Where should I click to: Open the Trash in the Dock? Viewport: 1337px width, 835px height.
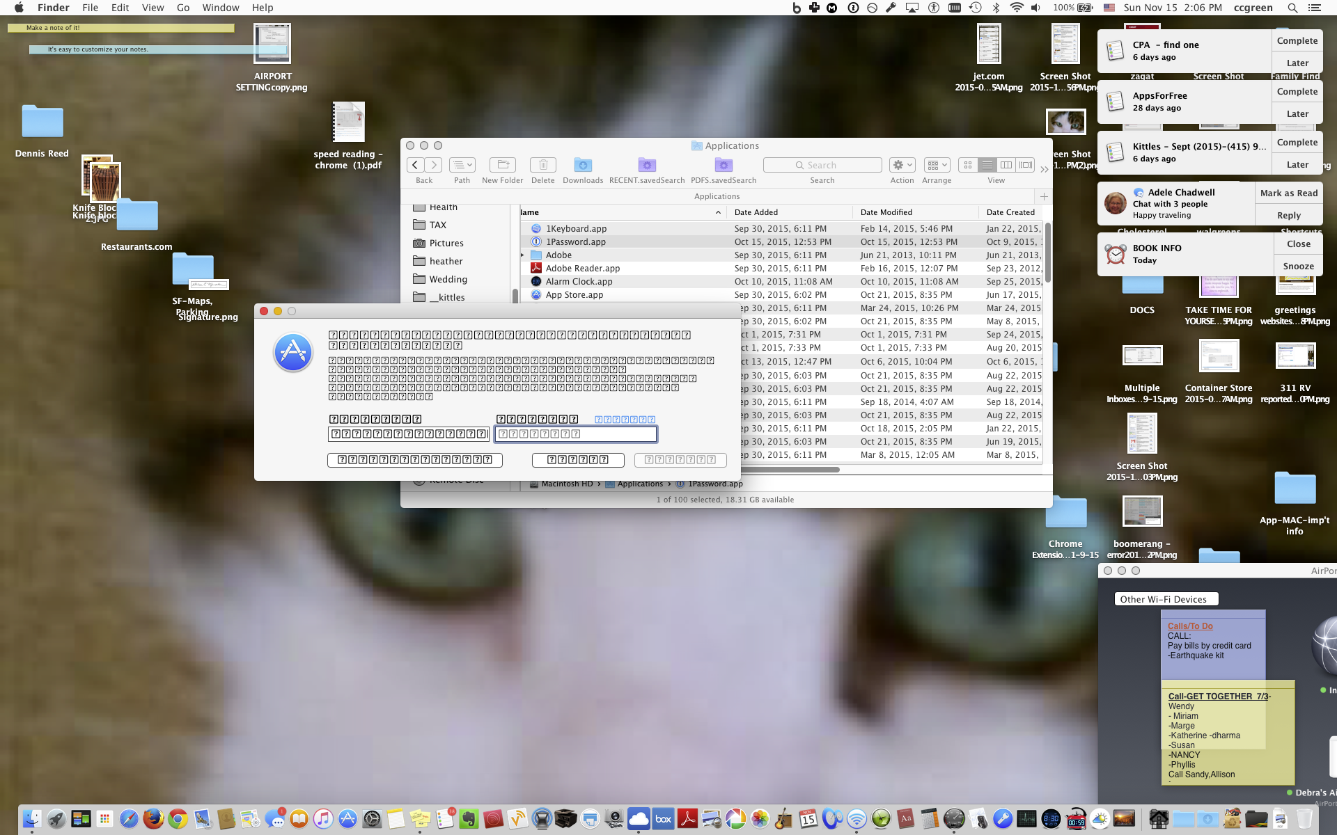1304,819
